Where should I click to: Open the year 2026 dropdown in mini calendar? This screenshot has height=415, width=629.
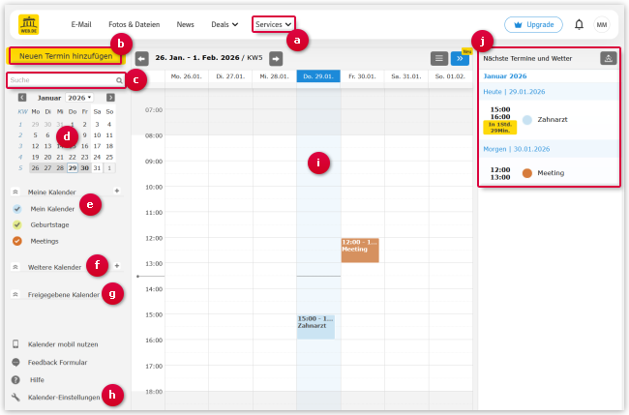[79, 98]
